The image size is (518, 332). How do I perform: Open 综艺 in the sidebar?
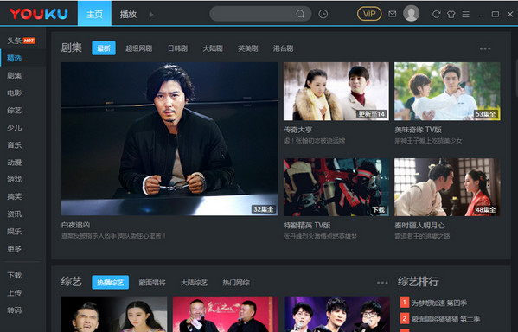[x=14, y=111]
